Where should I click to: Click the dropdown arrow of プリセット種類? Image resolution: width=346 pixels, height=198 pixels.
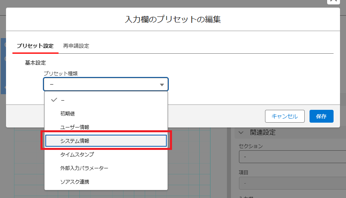click(162, 85)
